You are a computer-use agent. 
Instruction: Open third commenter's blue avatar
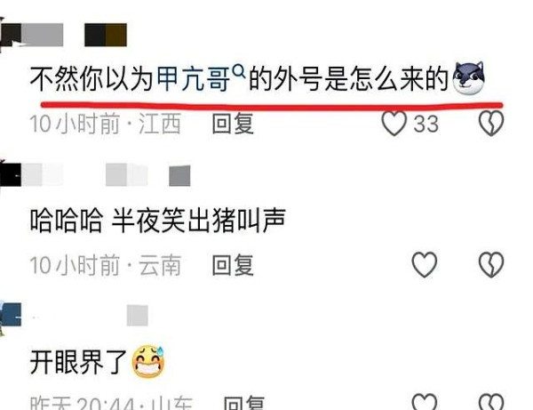10,316
